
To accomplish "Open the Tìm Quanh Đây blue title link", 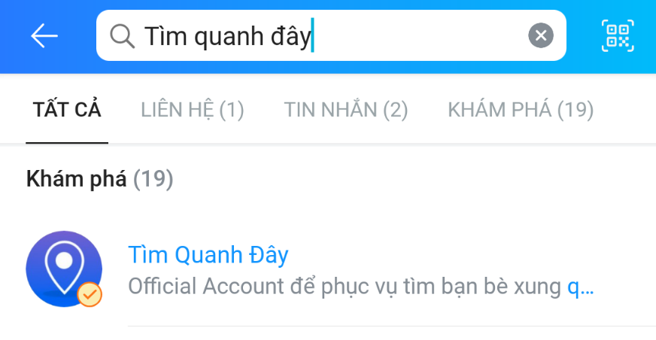I will tap(208, 254).
